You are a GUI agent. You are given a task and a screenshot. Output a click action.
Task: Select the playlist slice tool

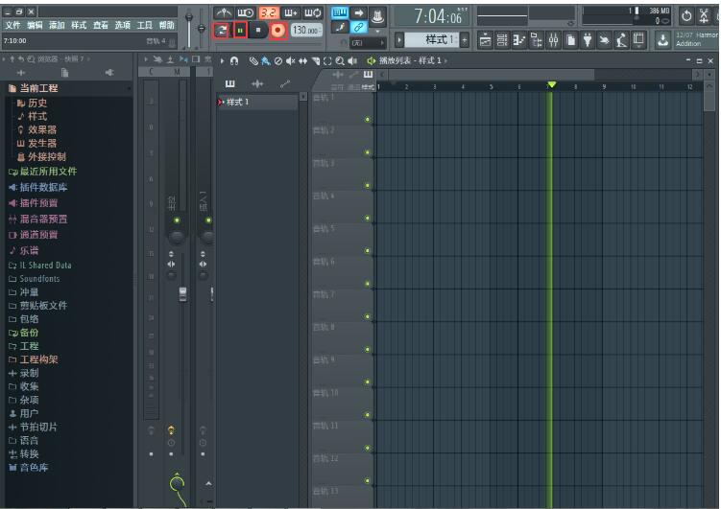pos(316,60)
